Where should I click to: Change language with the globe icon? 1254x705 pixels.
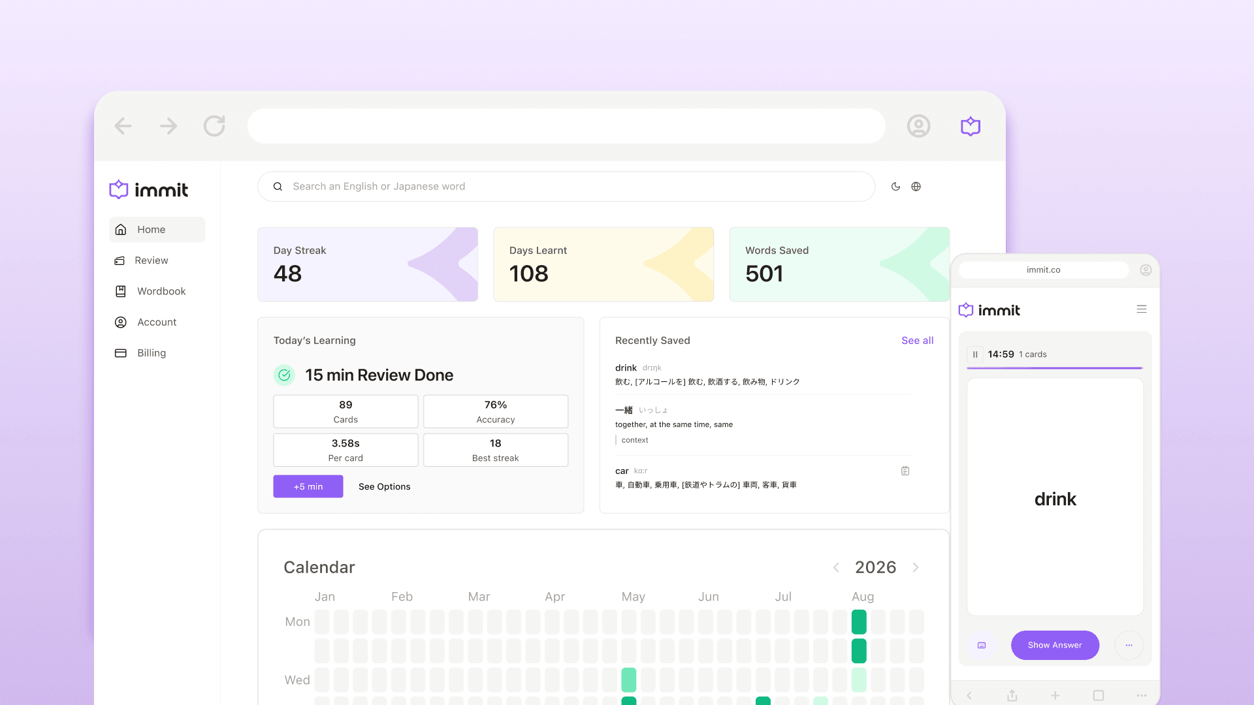[x=916, y=187]
